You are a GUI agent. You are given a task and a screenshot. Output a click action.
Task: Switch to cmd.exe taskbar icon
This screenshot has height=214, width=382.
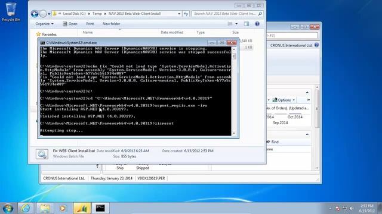click(100, 208)
